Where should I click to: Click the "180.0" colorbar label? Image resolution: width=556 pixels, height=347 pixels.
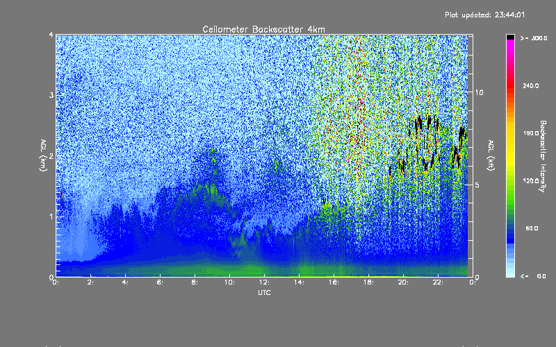click(531, 133)
